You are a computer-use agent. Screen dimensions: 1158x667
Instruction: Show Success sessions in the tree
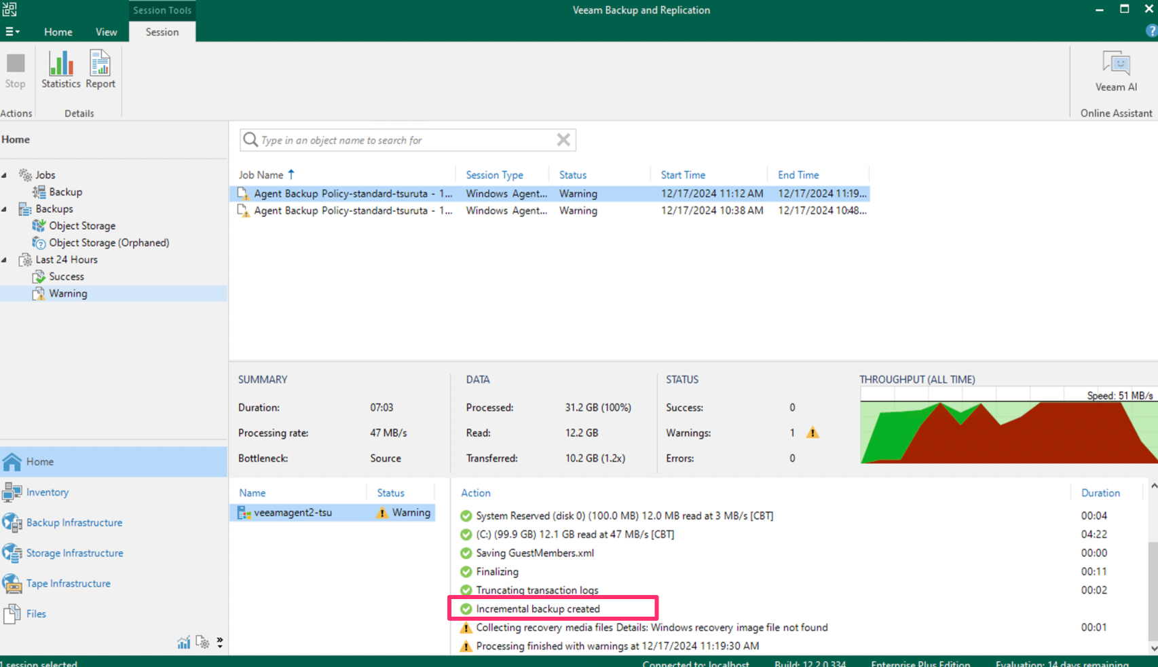pyautogui.click(x=67, y=277)
